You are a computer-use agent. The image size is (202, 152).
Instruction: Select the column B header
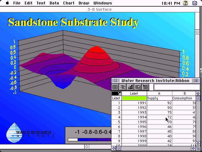[x=184, y=93]
